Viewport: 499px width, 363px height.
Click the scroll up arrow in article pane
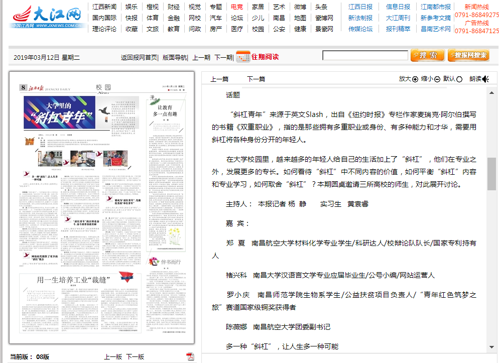[x=491, y=93]
